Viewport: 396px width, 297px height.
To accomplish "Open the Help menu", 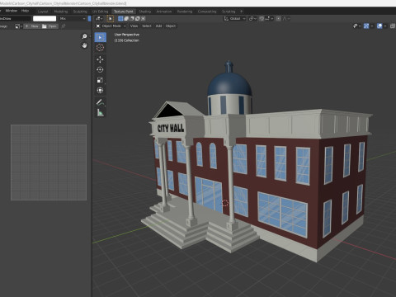I will pos(25,11).
